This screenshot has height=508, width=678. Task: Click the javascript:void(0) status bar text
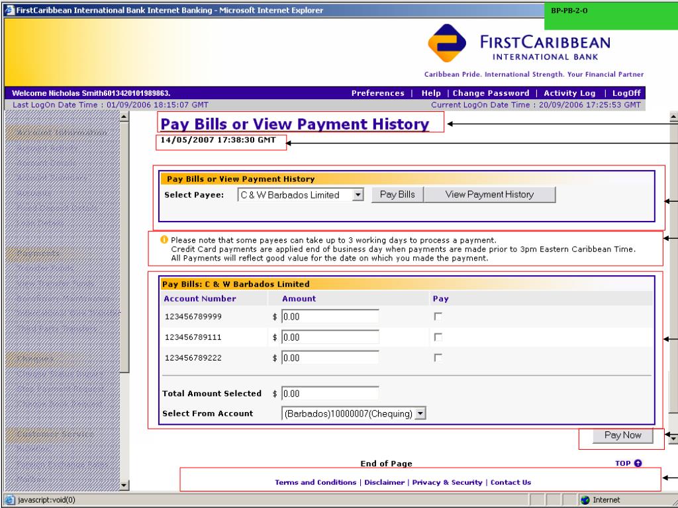46,500
